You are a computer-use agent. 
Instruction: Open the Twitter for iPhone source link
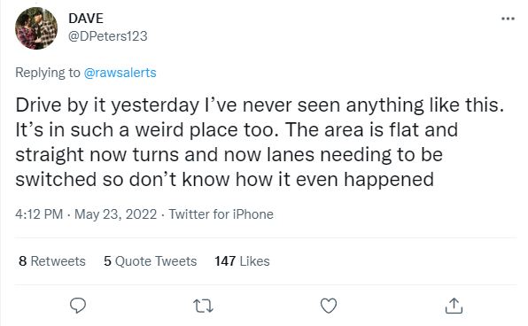pyautogui.click(x=221, y=214)
